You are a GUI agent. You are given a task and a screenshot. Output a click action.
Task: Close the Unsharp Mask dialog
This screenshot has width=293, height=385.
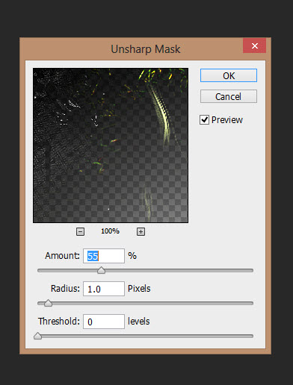254,46
